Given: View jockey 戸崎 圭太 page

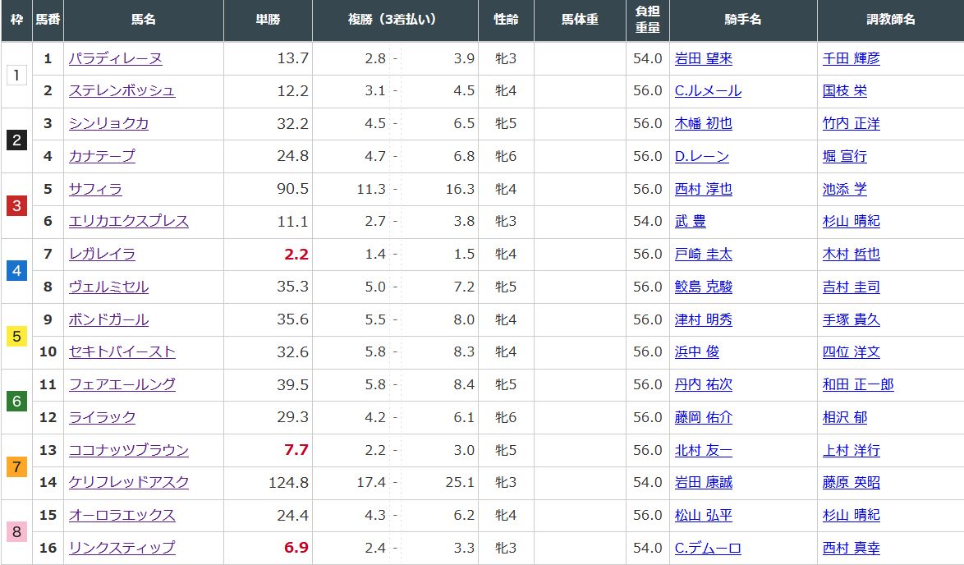Looking at the screenshot, I should click(703, 255).
